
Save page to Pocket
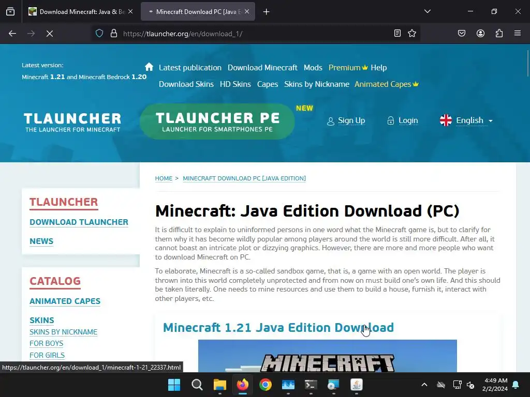(462, 33)
